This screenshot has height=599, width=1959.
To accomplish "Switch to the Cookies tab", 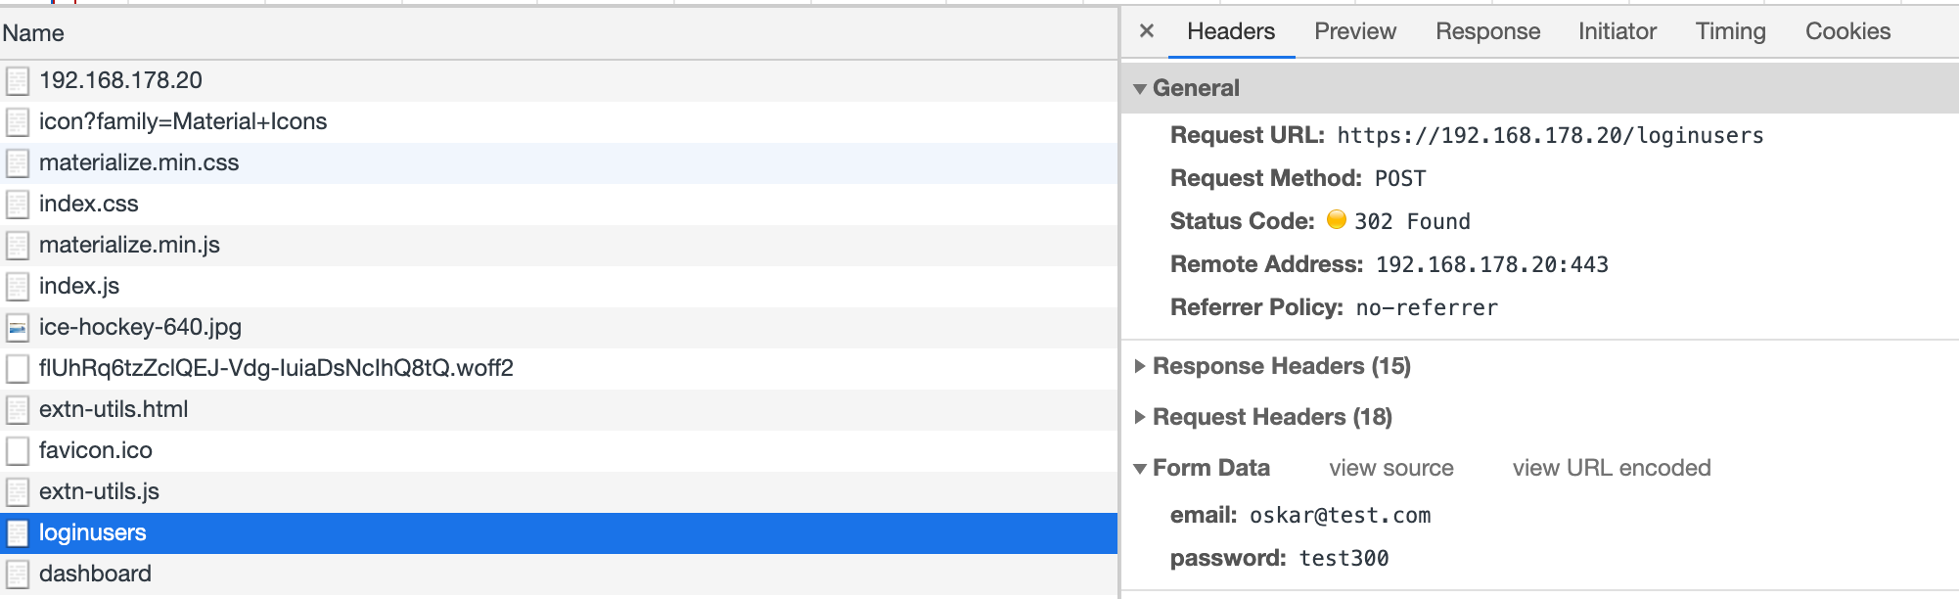I will [1847, 31].
